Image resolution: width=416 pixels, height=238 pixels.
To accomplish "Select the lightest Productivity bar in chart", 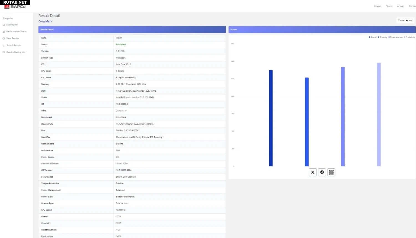I will tap(379, 114).
